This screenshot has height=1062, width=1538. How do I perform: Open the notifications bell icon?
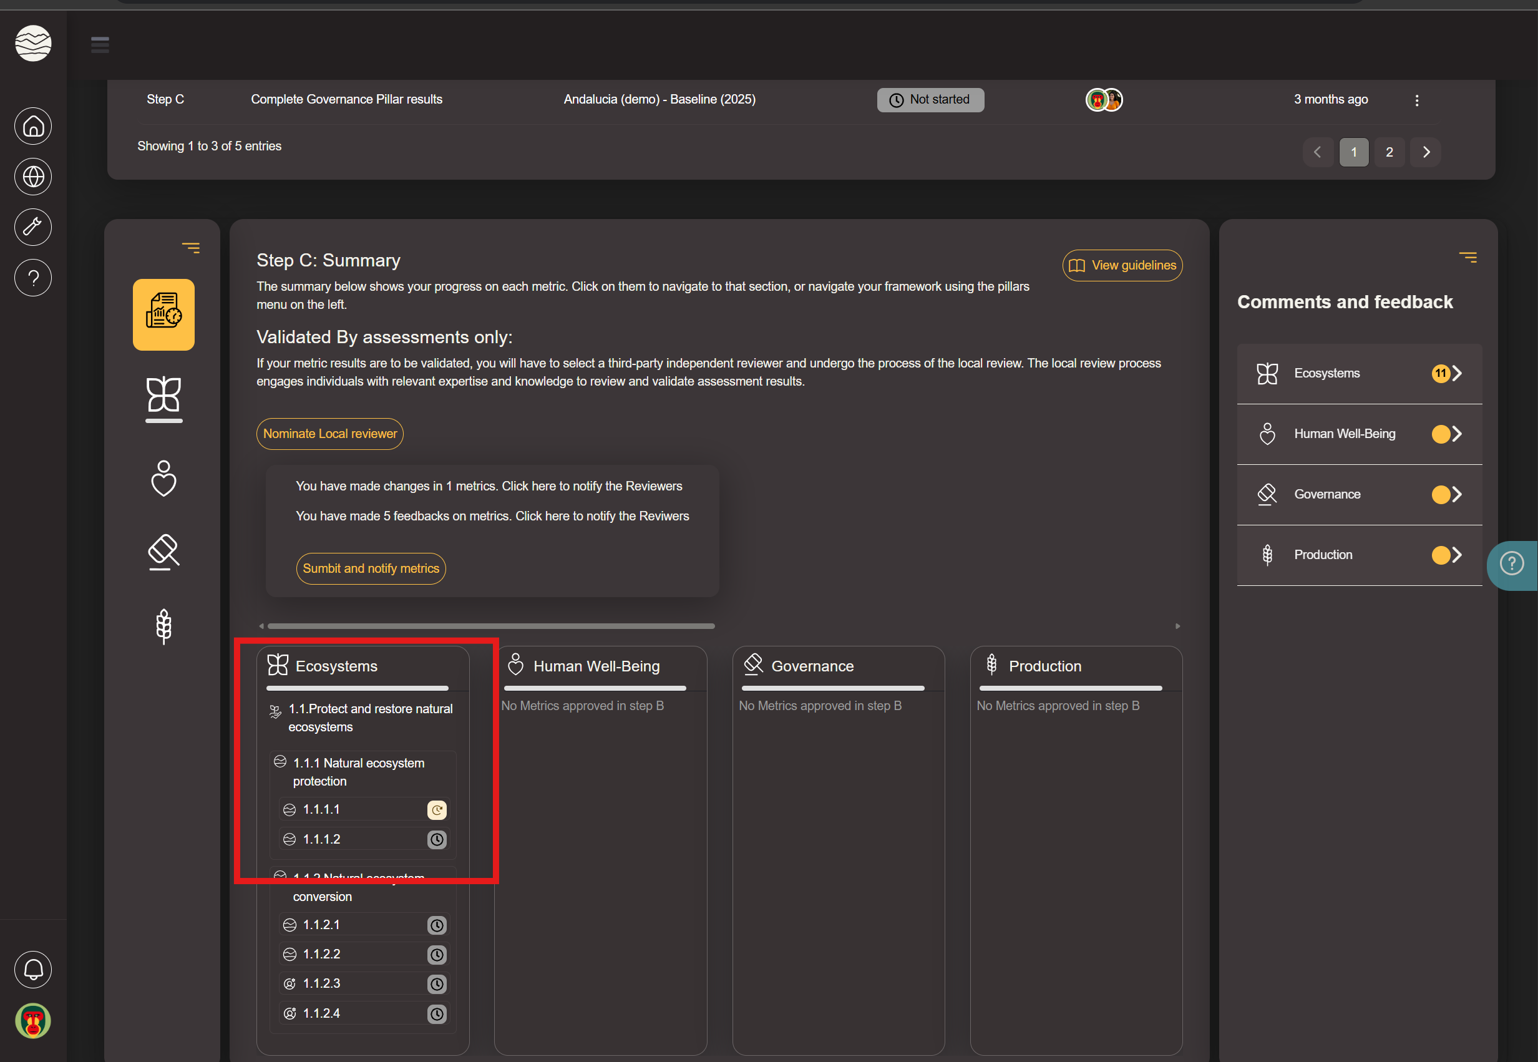click(x=32, y=970)
